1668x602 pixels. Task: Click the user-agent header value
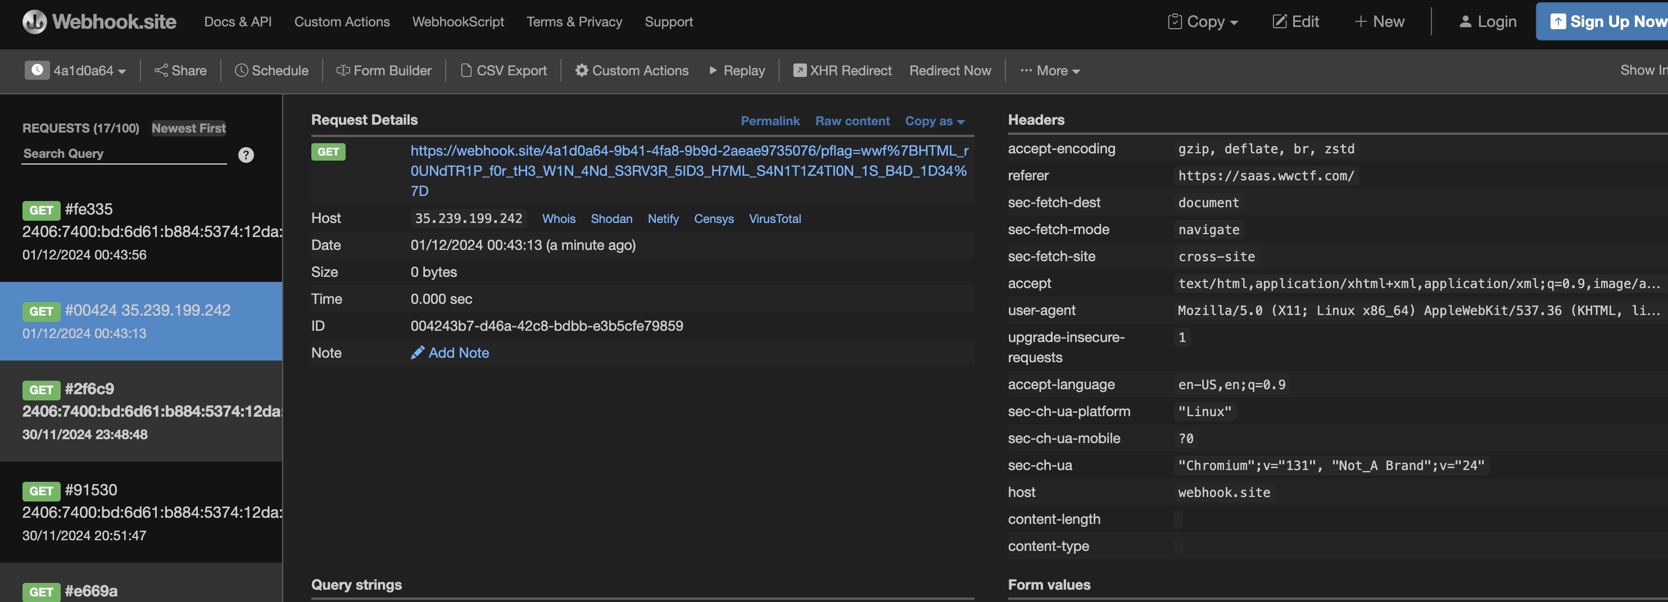1417,310
